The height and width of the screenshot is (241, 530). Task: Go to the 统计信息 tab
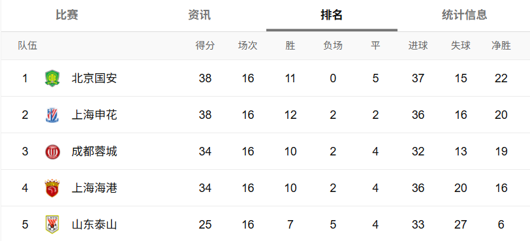[465, 15]
